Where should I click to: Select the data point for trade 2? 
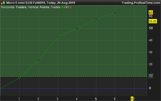(x=39, y=60)
